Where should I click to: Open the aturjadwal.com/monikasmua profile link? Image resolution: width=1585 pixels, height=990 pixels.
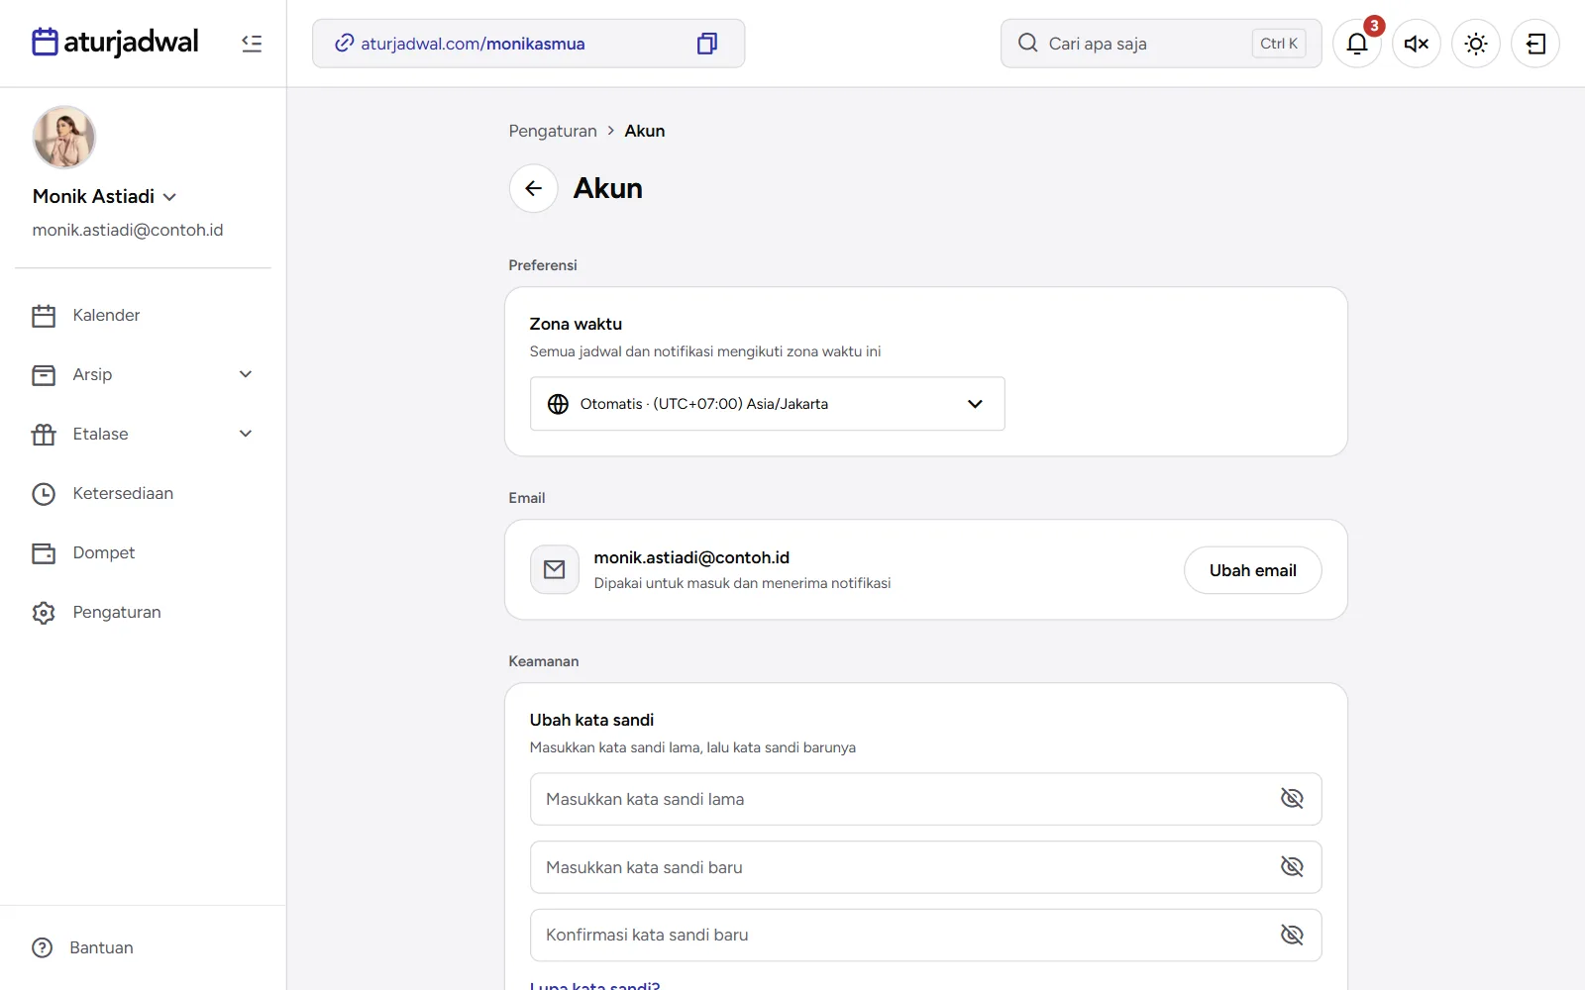click(473, 44)
